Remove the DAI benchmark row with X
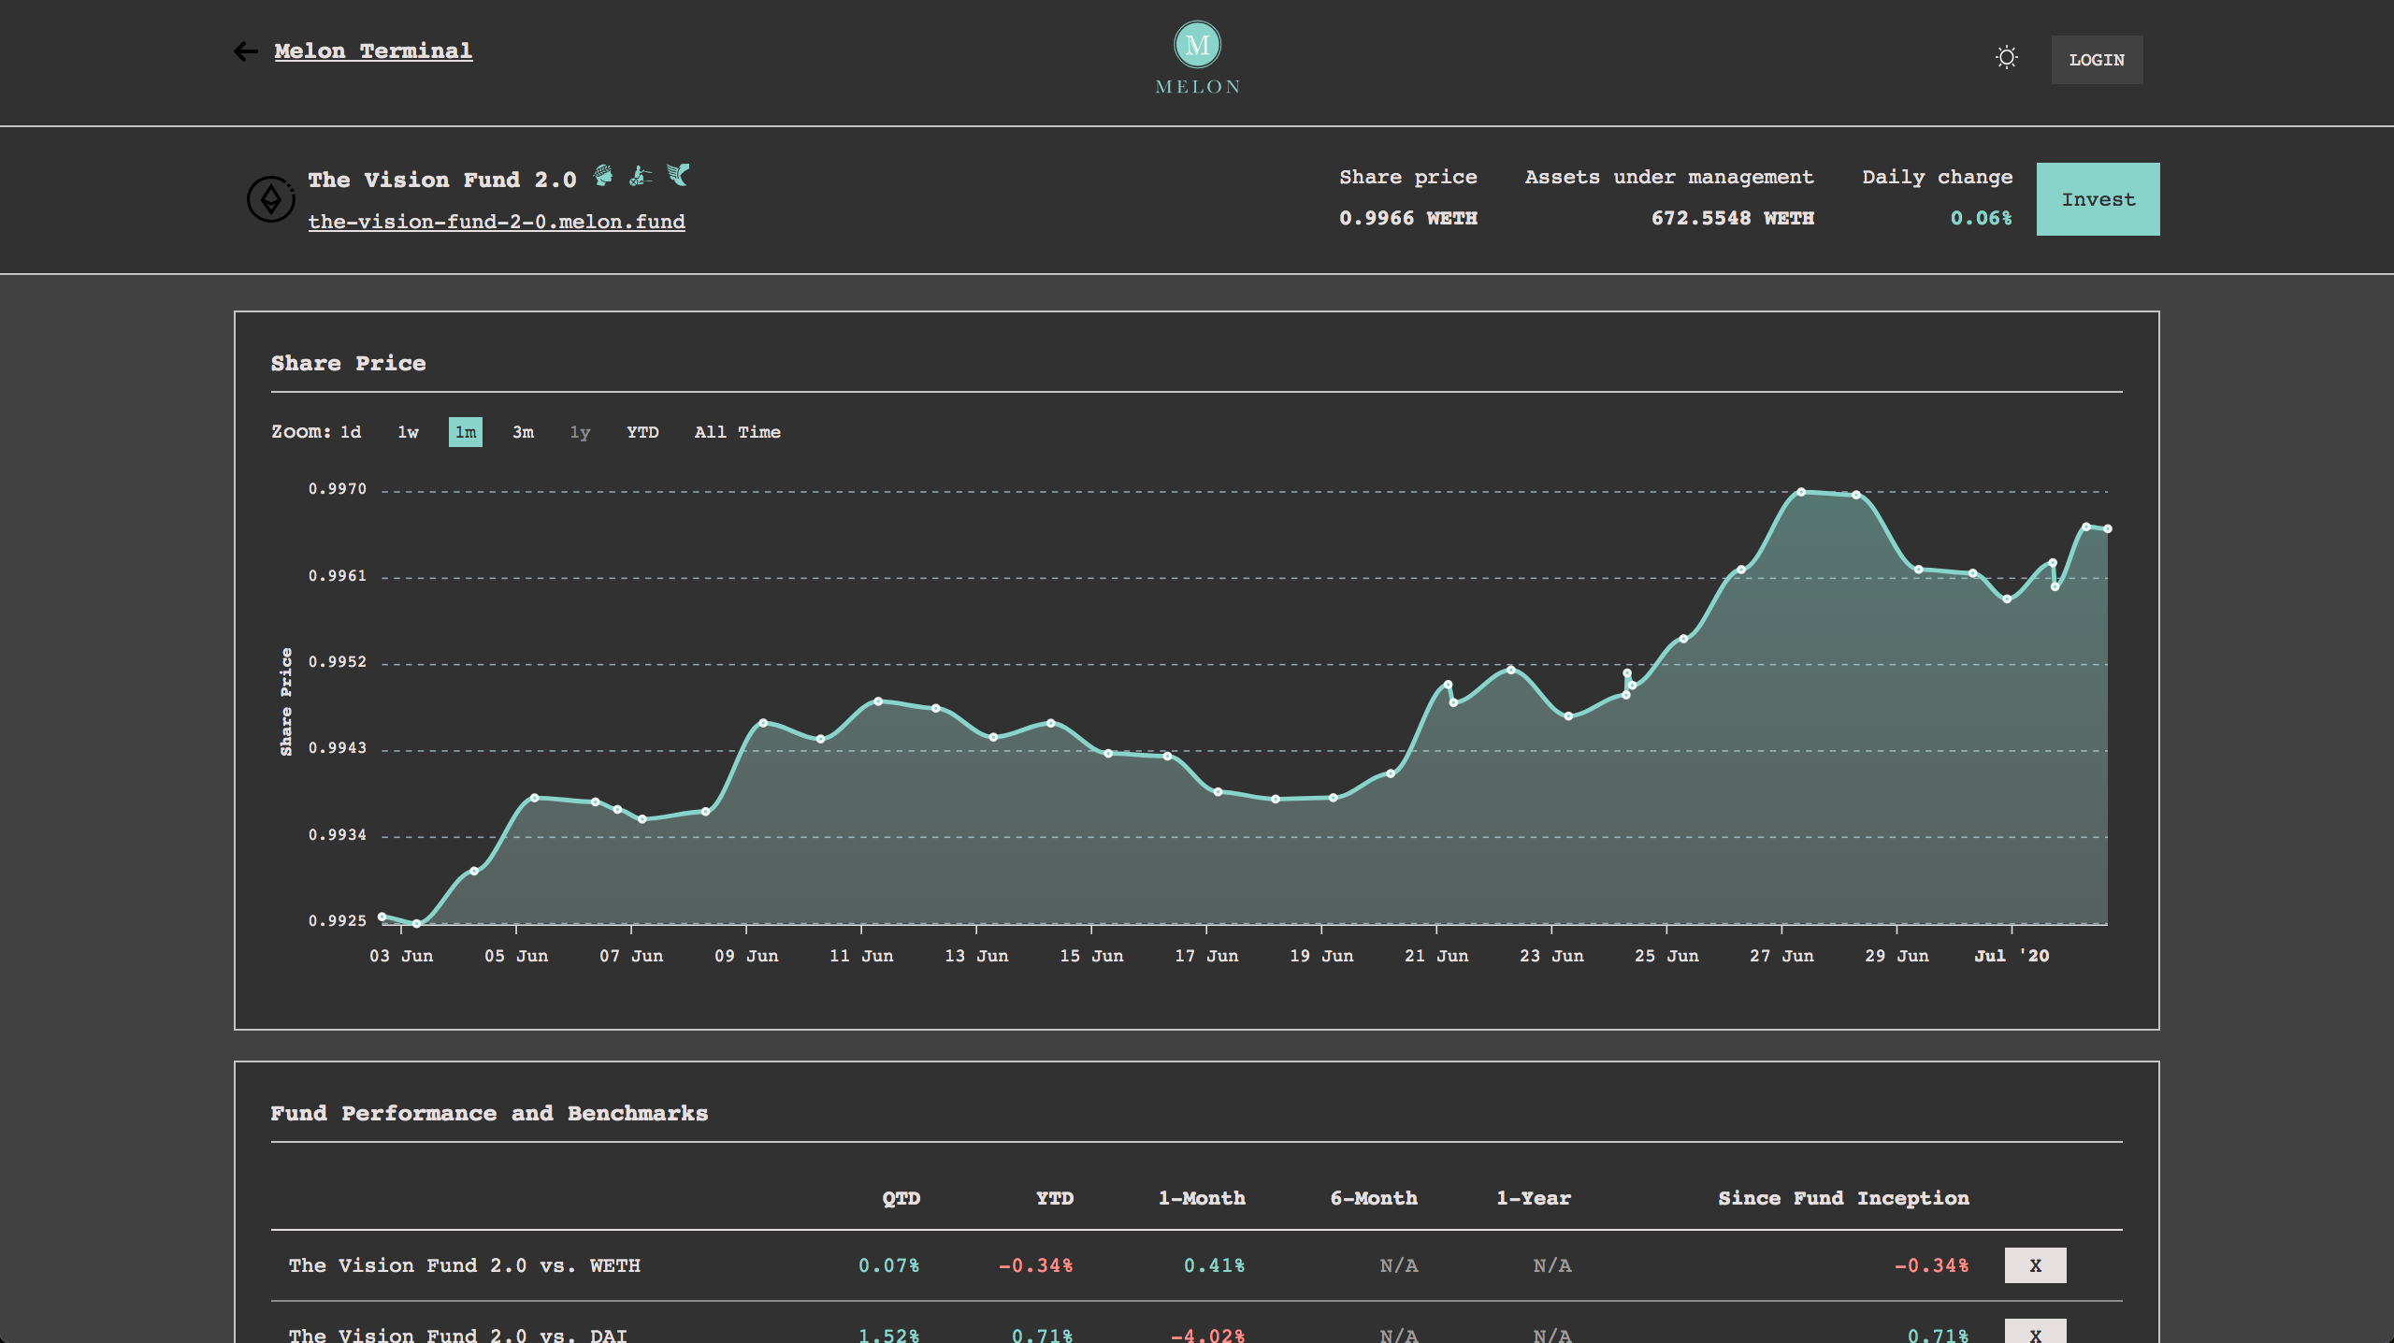 (2035, 1333)
